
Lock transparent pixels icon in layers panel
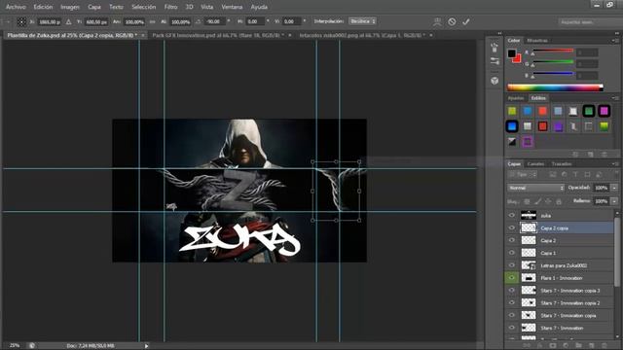click(x=527, y=201)
